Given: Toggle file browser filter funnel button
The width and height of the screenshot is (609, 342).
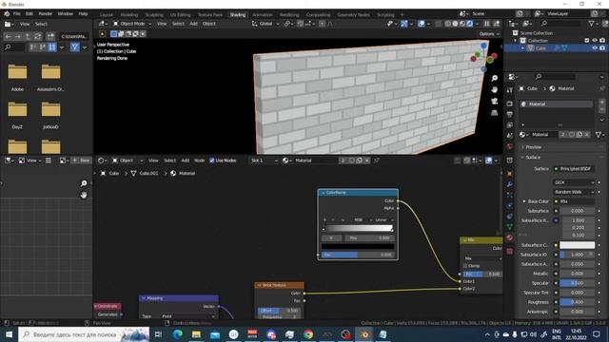Looking at the screenshot, I should pos(75,47).
